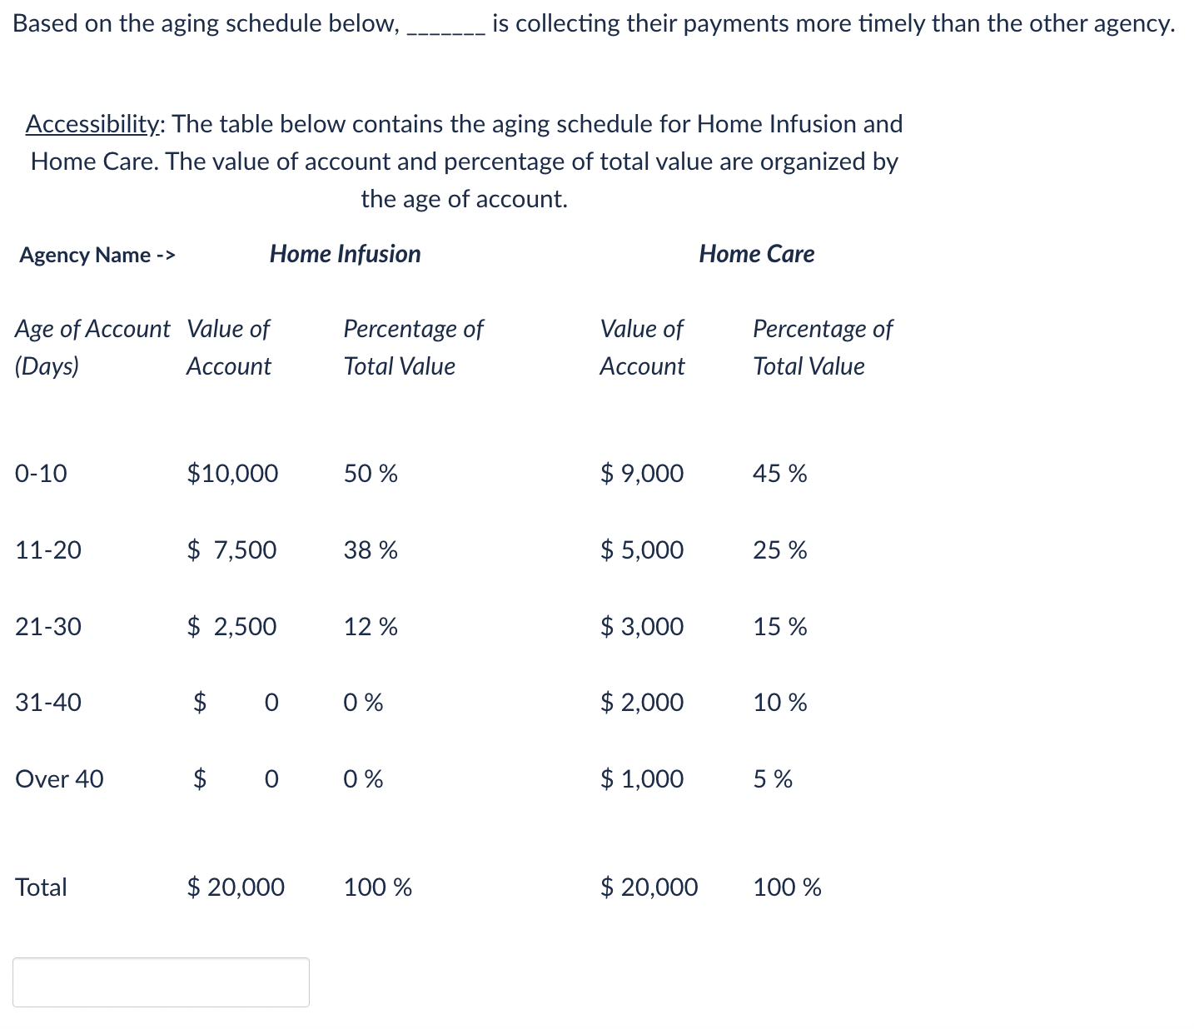This screenshot has width=1194, height=1029.
Task: Select the Age of Account (Days) header
Action: click(92, 346)
